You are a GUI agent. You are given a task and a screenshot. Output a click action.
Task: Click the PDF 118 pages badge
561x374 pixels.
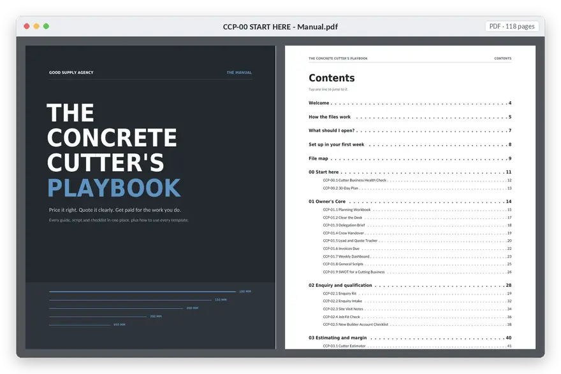(x=512, y=27)
